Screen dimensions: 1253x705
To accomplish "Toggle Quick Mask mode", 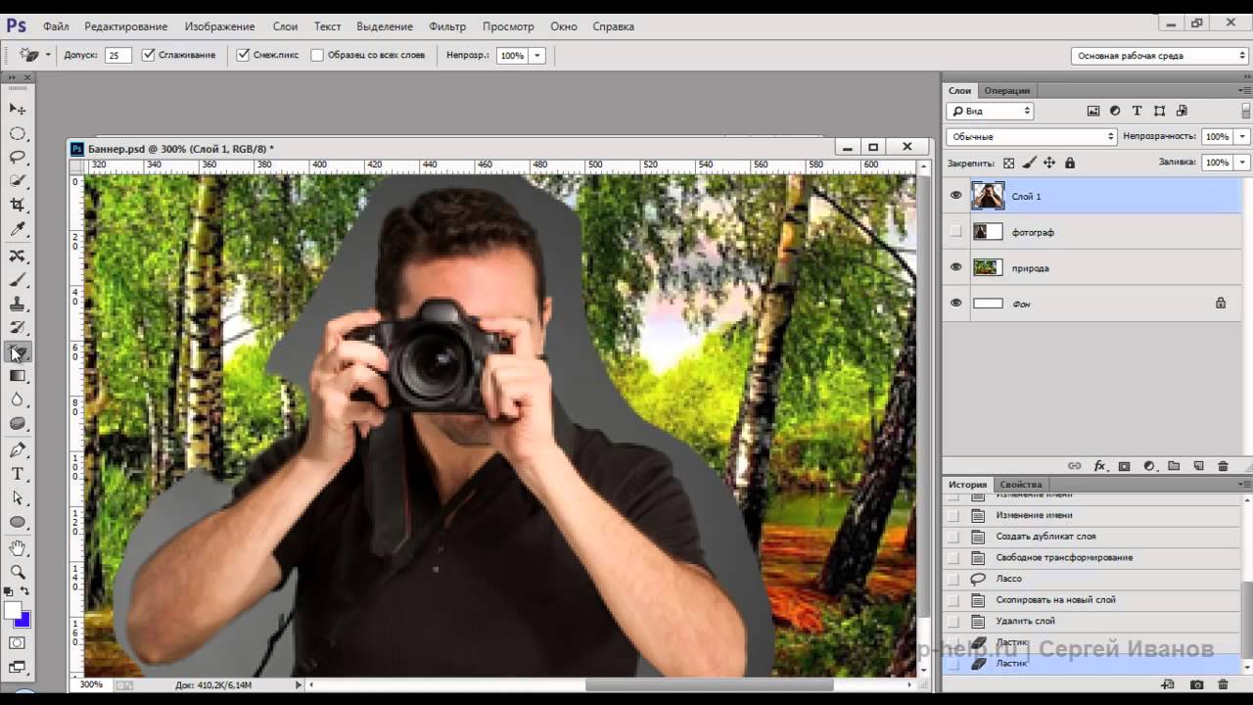I will (18, 643).
